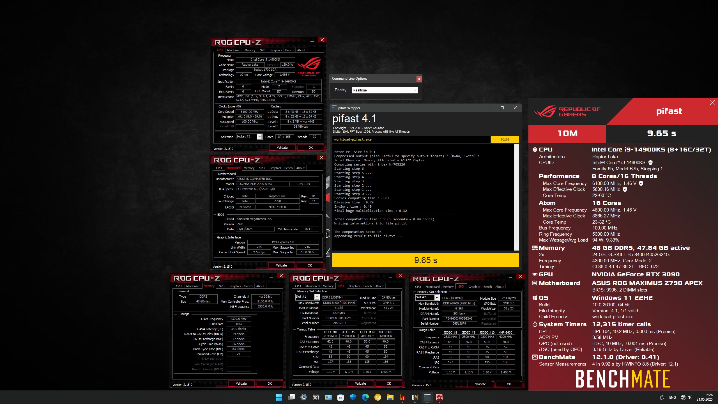
Task: Switch to Mainboard tab in top CPU-Z window
Action: click(x=234, y=50)
